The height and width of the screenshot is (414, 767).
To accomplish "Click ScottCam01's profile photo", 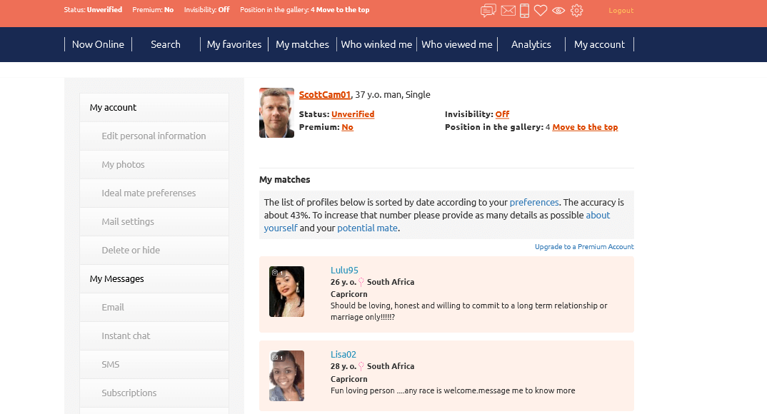I will [x=277, y=113].
